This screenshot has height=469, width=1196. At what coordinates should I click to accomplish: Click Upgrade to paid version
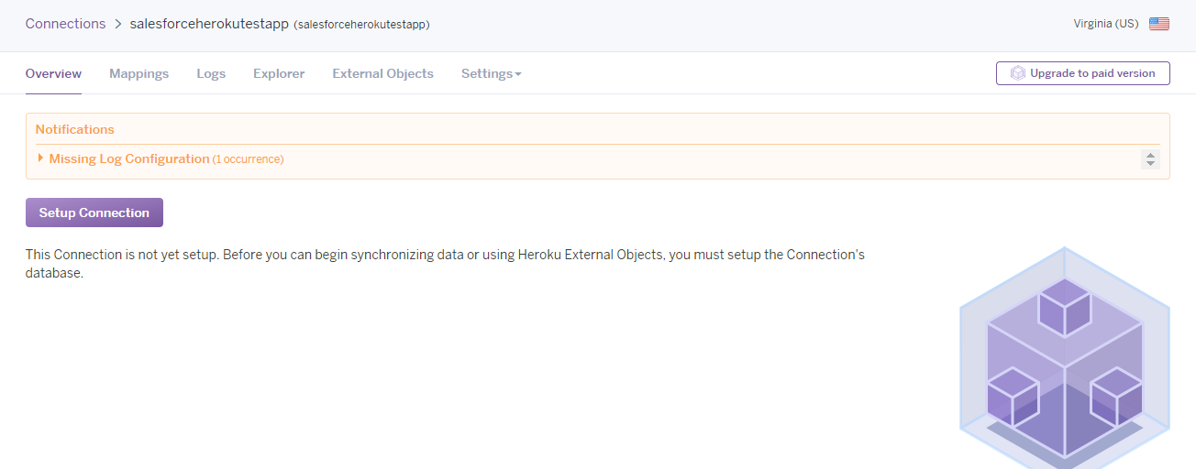coord(1091,73)
